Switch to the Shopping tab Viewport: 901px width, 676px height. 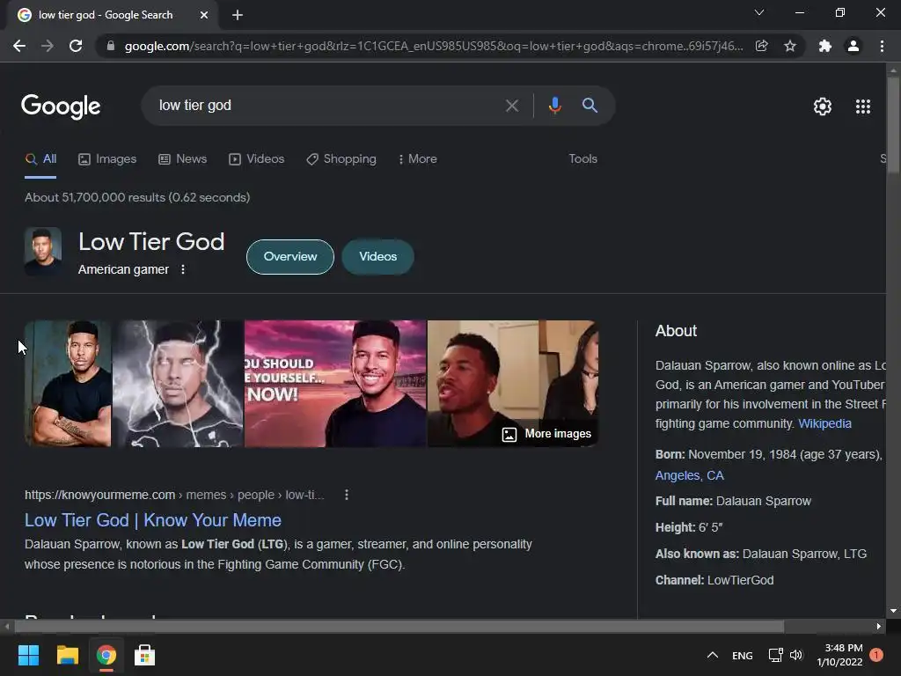(341, 159)
